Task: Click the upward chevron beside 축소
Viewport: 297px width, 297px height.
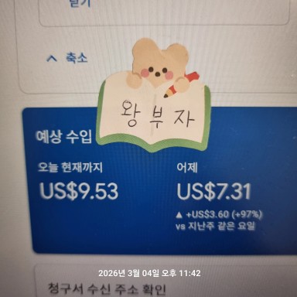Action: pos(53,58)
